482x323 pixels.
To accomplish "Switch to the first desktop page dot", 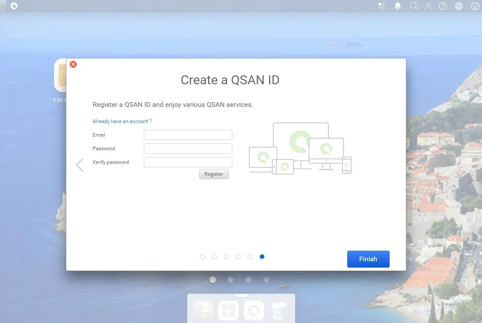I will [213, 280].
